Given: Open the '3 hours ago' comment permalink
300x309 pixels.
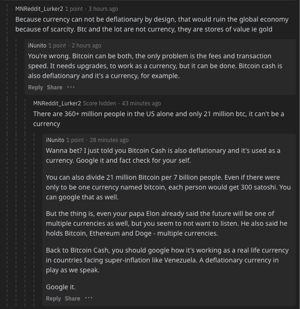Looking at the screenshot, I should pyautogui.click(x=103, y=9).
